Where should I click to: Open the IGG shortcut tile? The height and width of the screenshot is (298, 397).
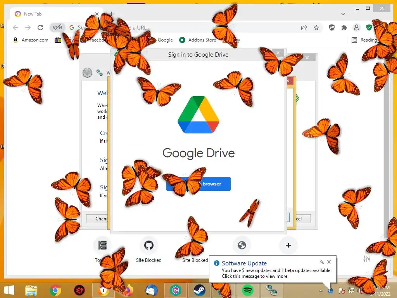click(102, 245)
